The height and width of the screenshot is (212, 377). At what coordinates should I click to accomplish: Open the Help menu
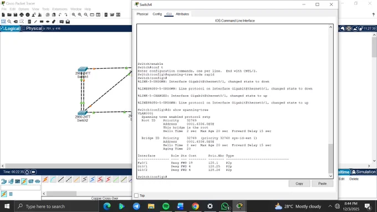click(x=88, y=9)
